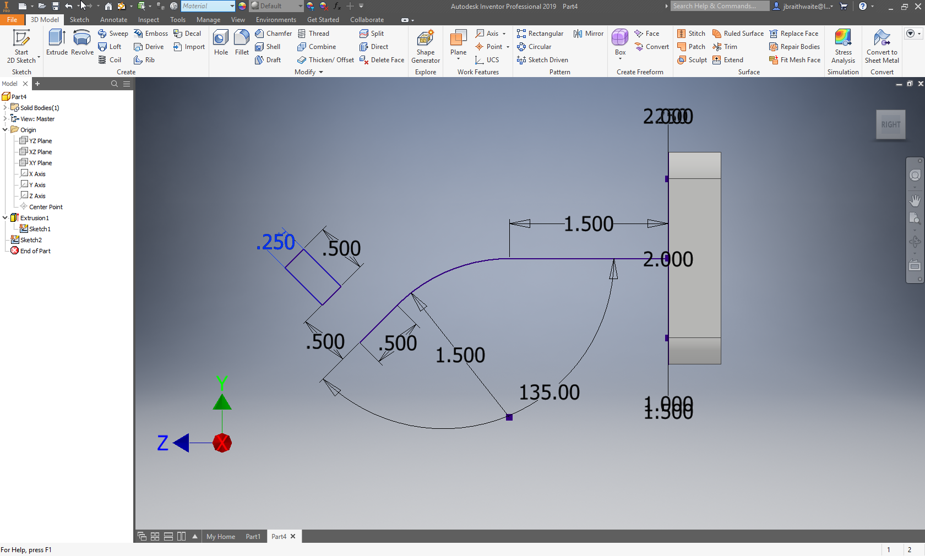Viewport: 925px width, 556px height.
Task: Click the Thread tool
Action: [313, 34]
